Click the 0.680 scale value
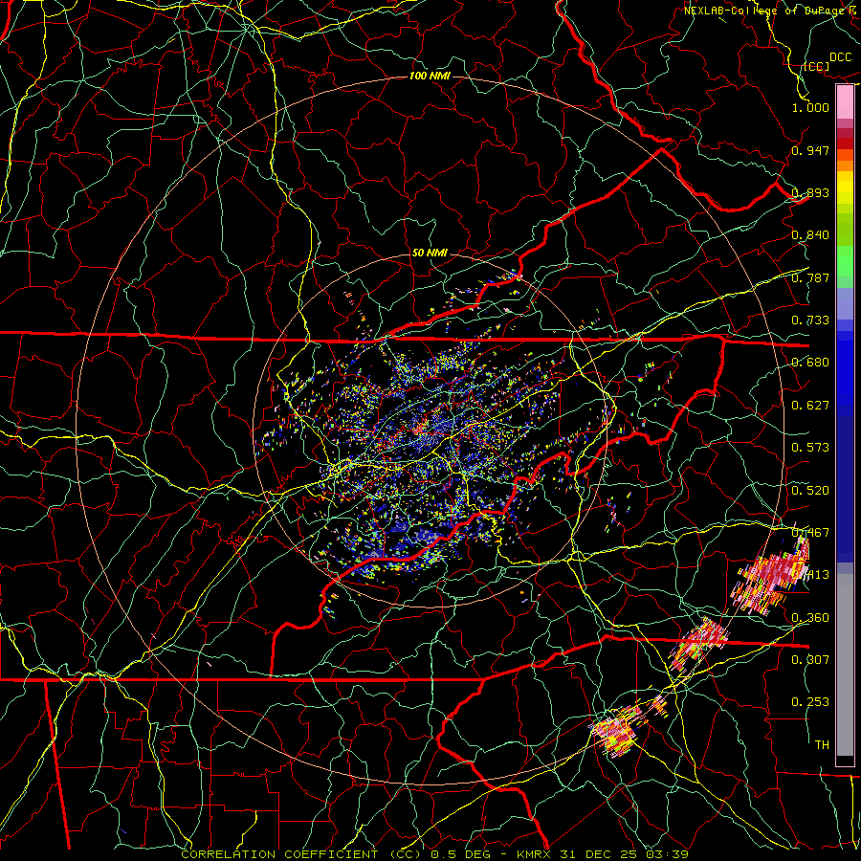The height and width of the screenshot is (861, 861). click(x=810, y=363)
